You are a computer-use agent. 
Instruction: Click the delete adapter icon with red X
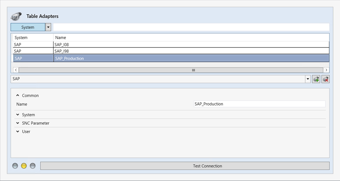point(325,79)
